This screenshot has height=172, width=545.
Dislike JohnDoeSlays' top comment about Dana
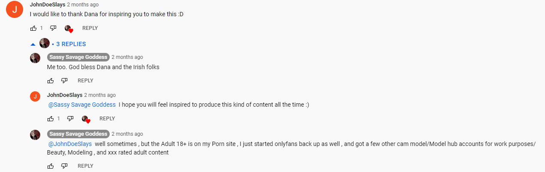click(x=53, y=28)
